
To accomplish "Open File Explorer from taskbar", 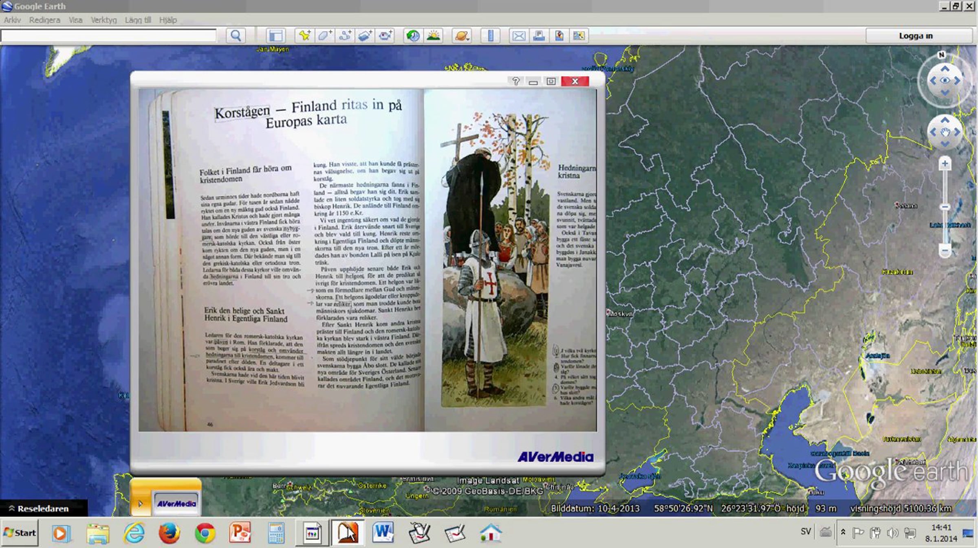I will [x=98, y=533].
